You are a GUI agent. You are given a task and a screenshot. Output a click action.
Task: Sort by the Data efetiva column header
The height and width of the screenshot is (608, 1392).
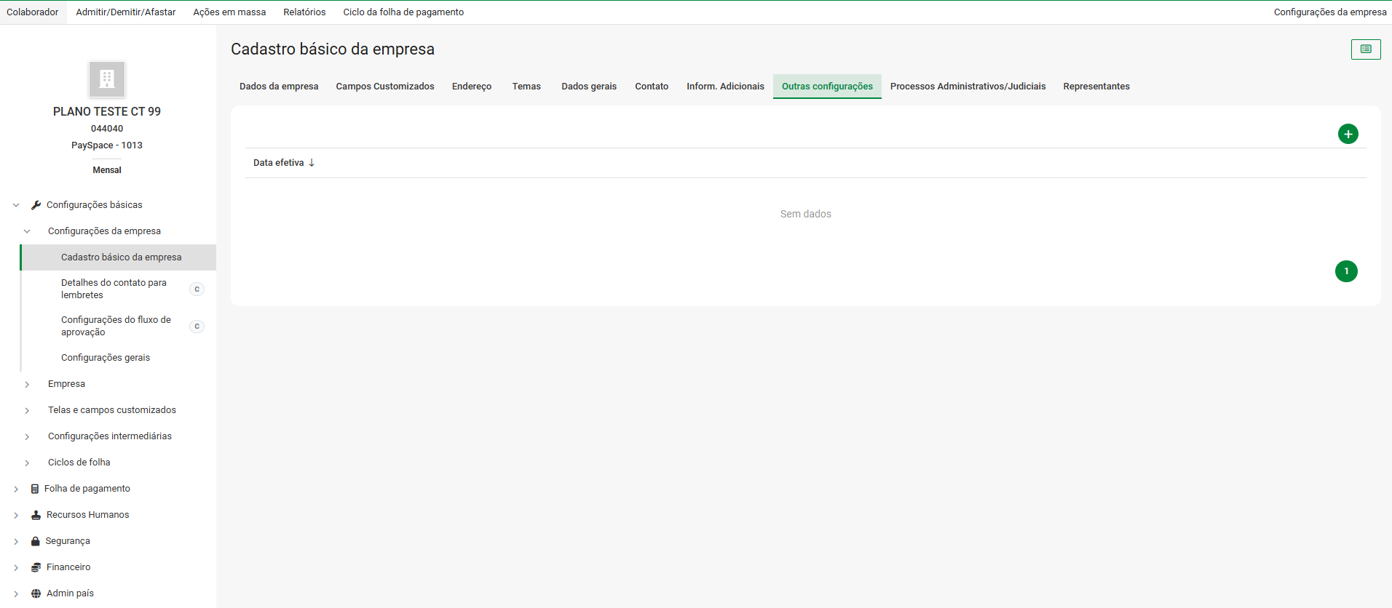[278, 163]
